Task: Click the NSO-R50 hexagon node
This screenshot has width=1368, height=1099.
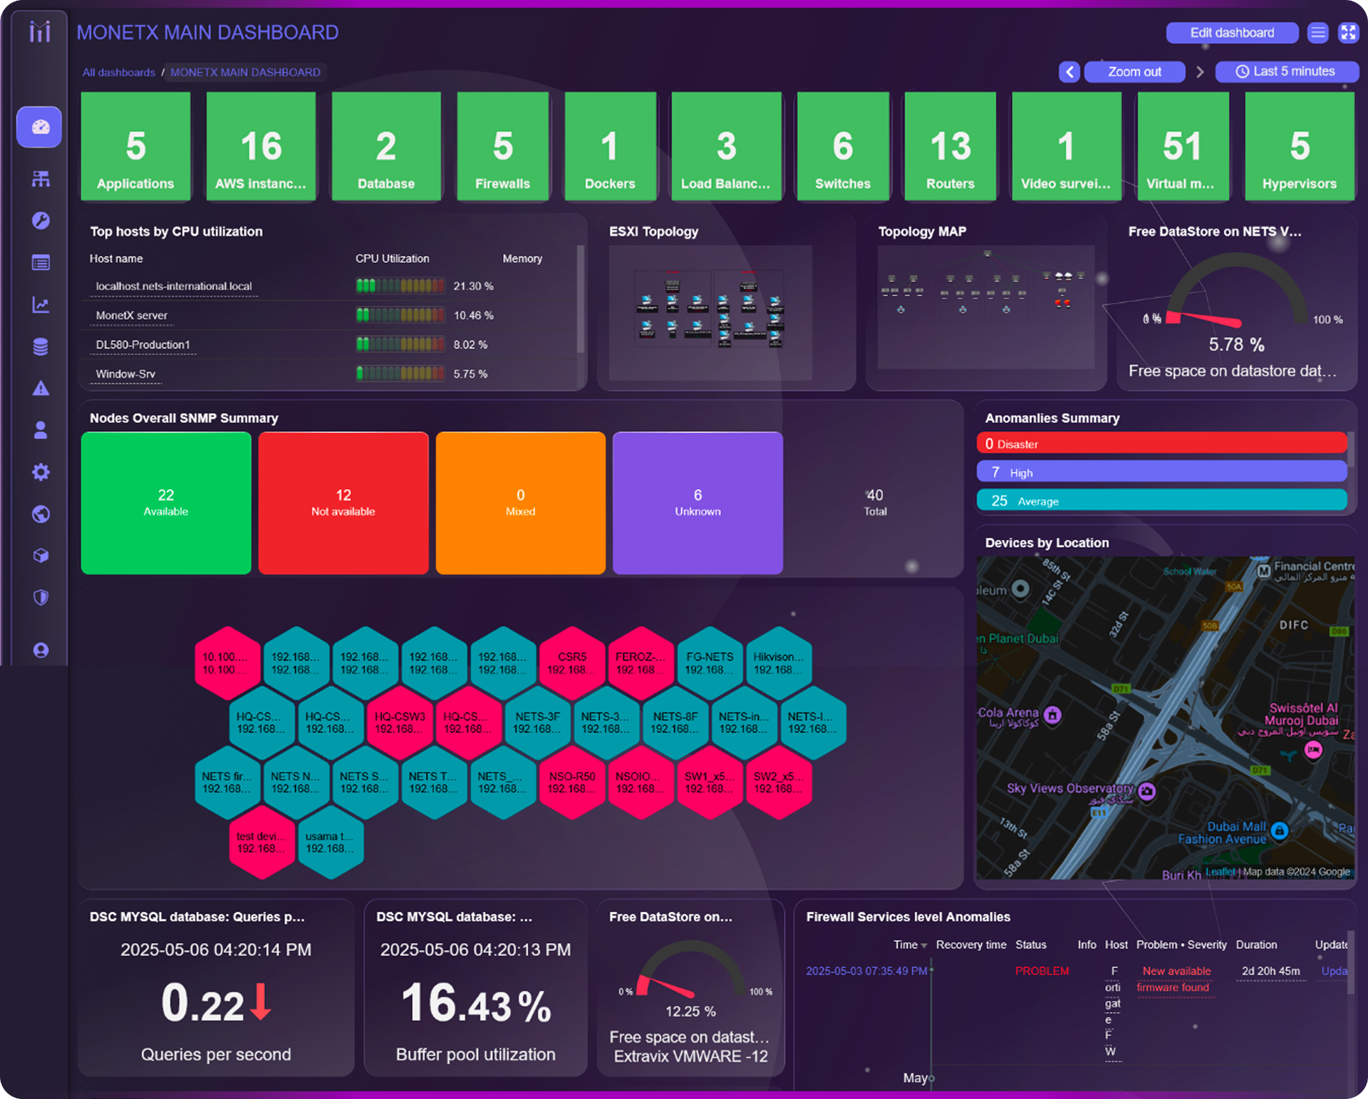Action: [x=572, y=783]
